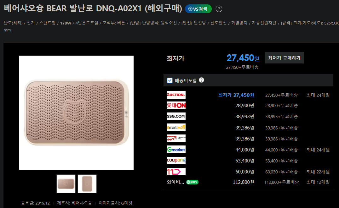Select the second vertical product thumbnail
The height and width of the screenshot is (208, 339).
click(x=87, y=183)
